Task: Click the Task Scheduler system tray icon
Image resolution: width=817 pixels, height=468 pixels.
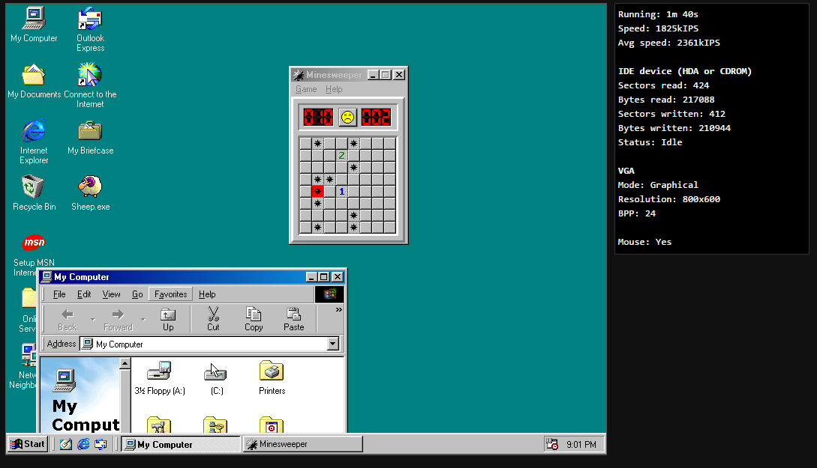Action: click(551, 444)
